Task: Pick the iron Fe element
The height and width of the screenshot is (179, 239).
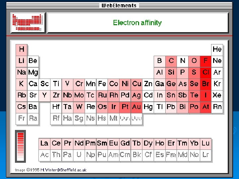Action: tap(102, 85)
